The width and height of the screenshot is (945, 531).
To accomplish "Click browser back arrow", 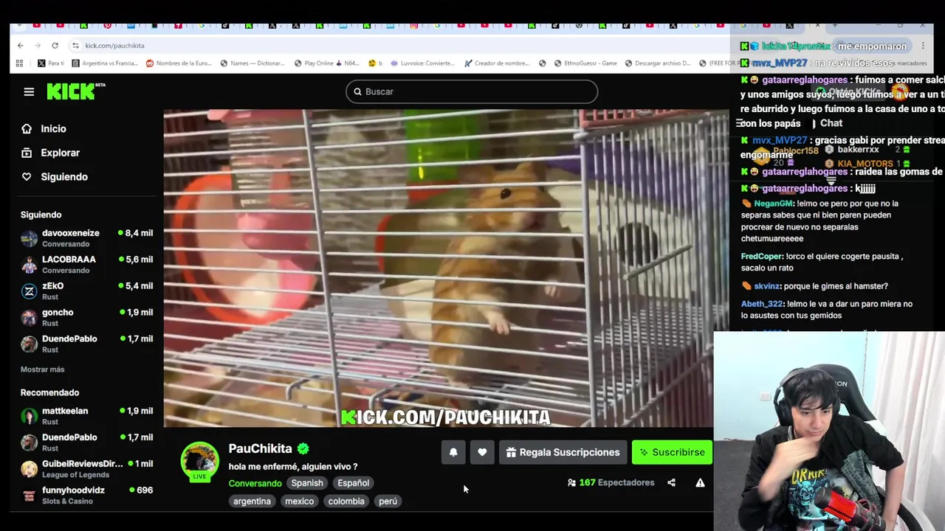I will point(20,45).
